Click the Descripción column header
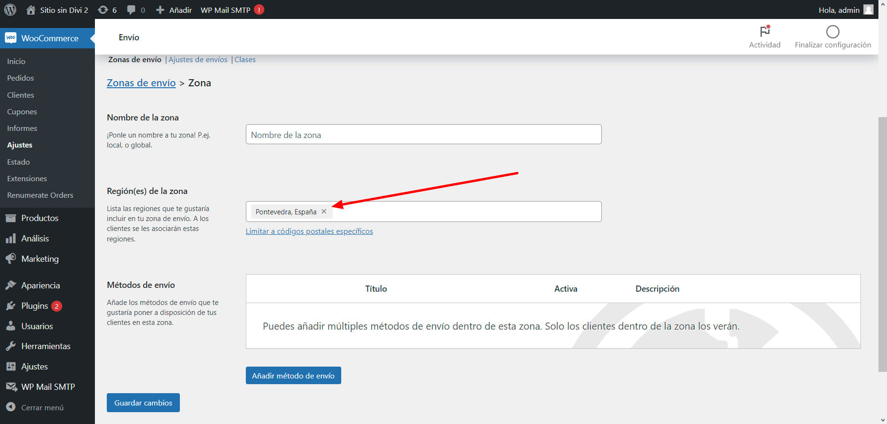Screen dimensions: 887x424 point(657,289)
